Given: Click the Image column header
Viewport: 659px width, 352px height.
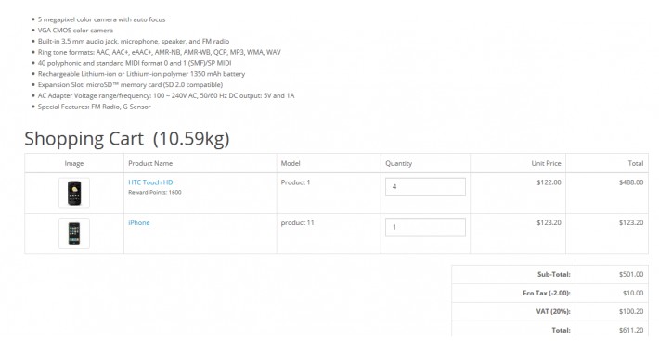Looking at the screenshot, I should [x=74, y=163].
